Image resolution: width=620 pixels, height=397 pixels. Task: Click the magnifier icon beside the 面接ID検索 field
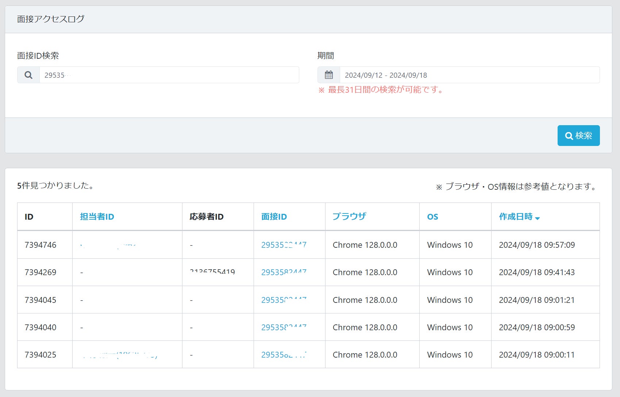coord(28,75)
